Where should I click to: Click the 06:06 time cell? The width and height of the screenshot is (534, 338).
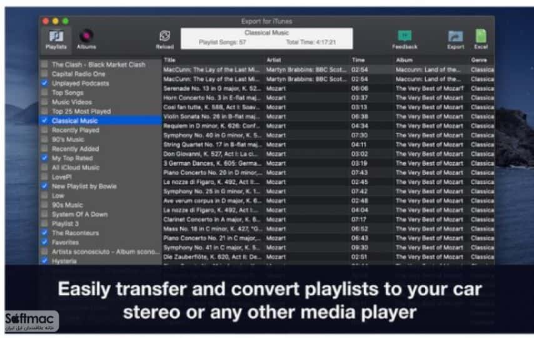tap(360, 88)
